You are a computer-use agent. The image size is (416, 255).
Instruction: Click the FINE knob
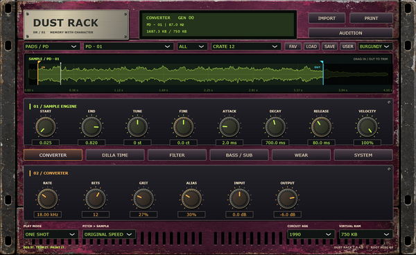coord(183,127)
